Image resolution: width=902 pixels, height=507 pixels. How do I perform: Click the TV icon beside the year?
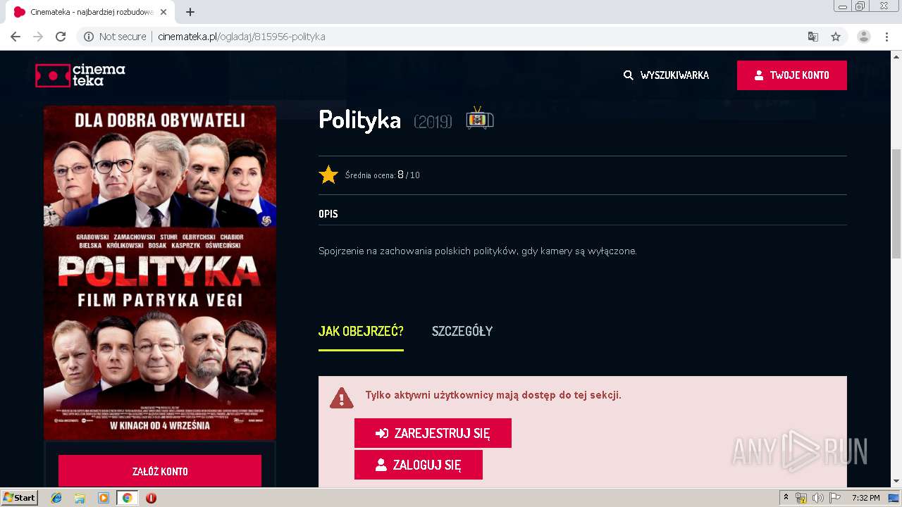click(x=480, y=119)
